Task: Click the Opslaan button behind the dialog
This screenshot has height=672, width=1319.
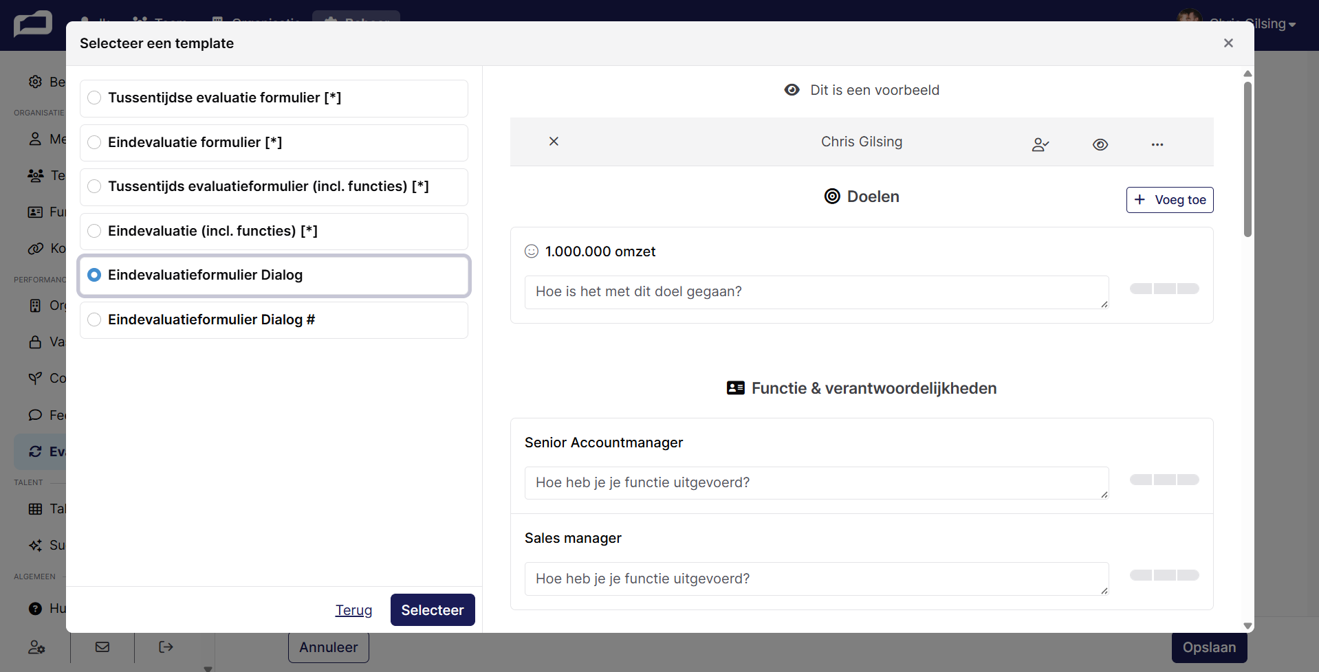Action: (x=1210, y=647)
